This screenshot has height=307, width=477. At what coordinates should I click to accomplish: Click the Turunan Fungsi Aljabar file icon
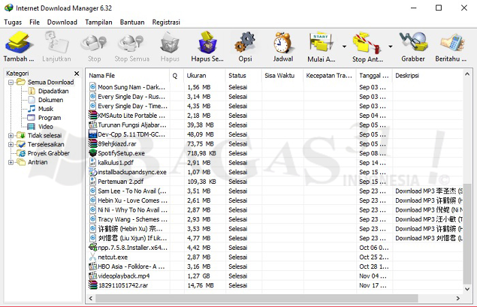(x=93, y=125)
